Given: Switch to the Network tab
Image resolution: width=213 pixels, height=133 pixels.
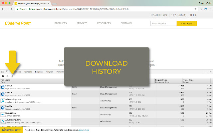Looking at the screenshot, I should click(x=49, y=71).
